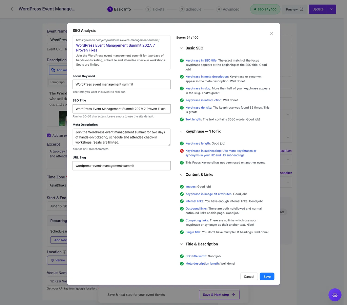347x305 pixels.
Task: Open the Outbound links help link
Action: [x=196, y=209]
